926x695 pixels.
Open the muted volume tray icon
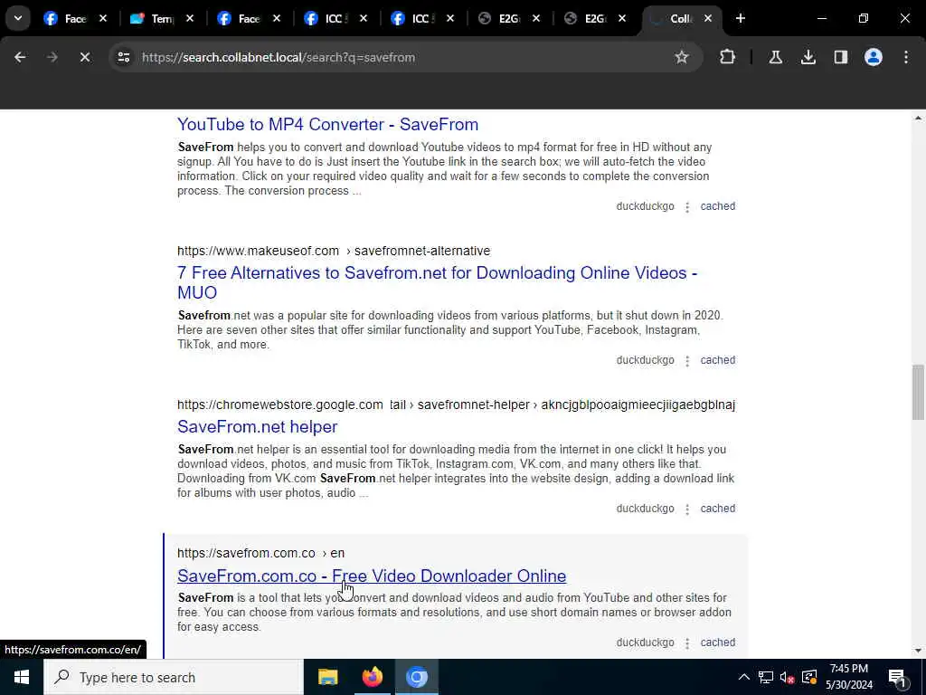click(787, 677)
